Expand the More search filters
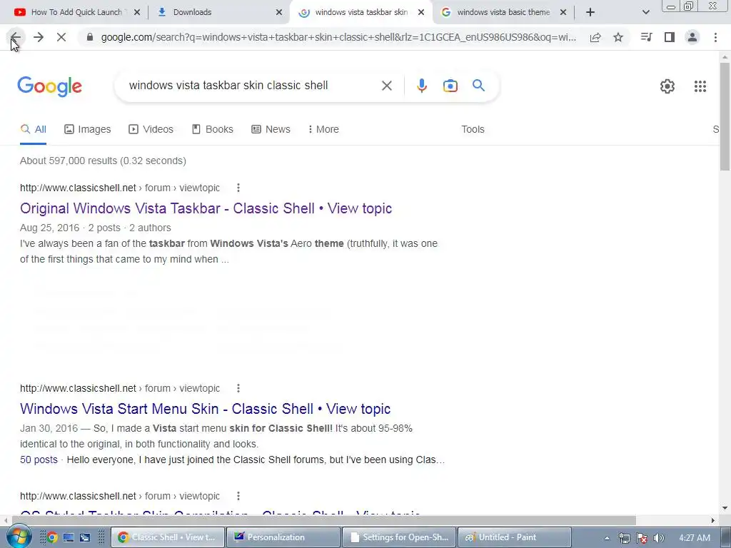731x548 pixels. [323, 129]
